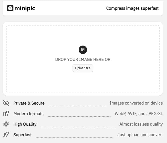This screenshot has height=143, width=167.
Task: Click WebP, AVIF, and JPEG-XL text
Action: click(x=139, y=114)
